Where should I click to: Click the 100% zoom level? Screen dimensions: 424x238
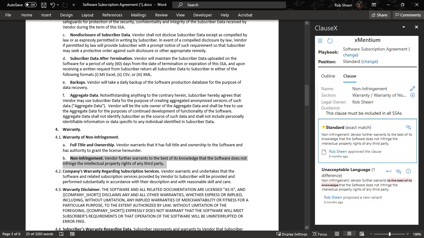tap(417, 234)
